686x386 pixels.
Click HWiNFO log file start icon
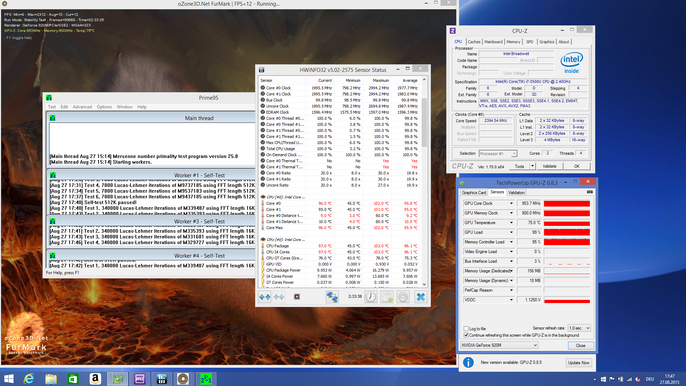point(387,297)
